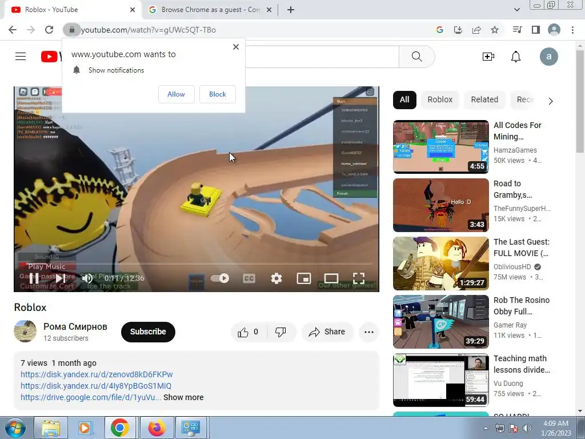Screen dimensions: 585x439
Task: Click the lock site info icon
Action: 71,30
